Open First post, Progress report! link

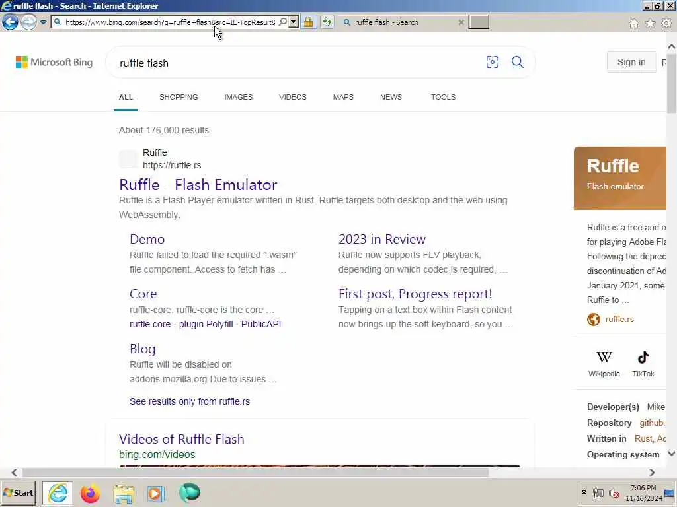tap(415, 294)
